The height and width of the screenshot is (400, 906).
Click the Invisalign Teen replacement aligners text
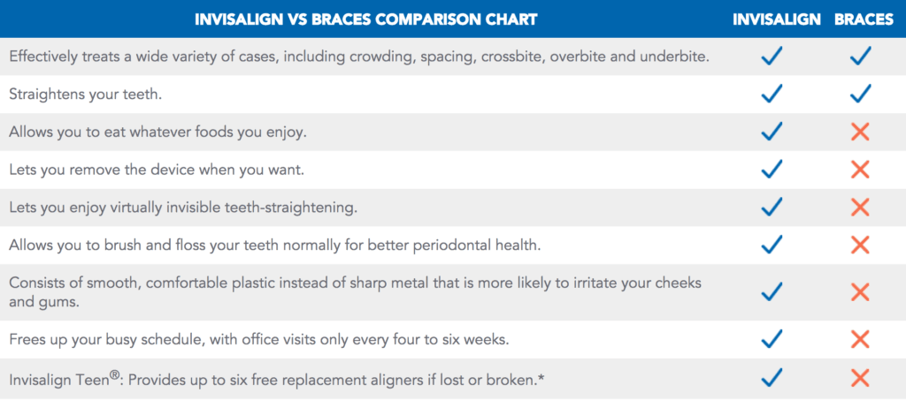(x=277, y=379)
